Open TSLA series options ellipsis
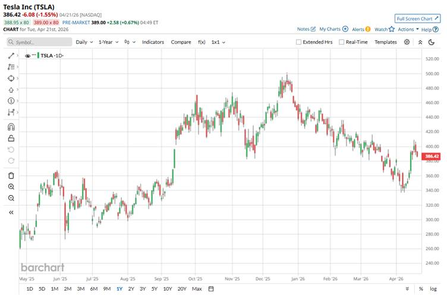Screen dimensions: 447x299 pos(34,55)
